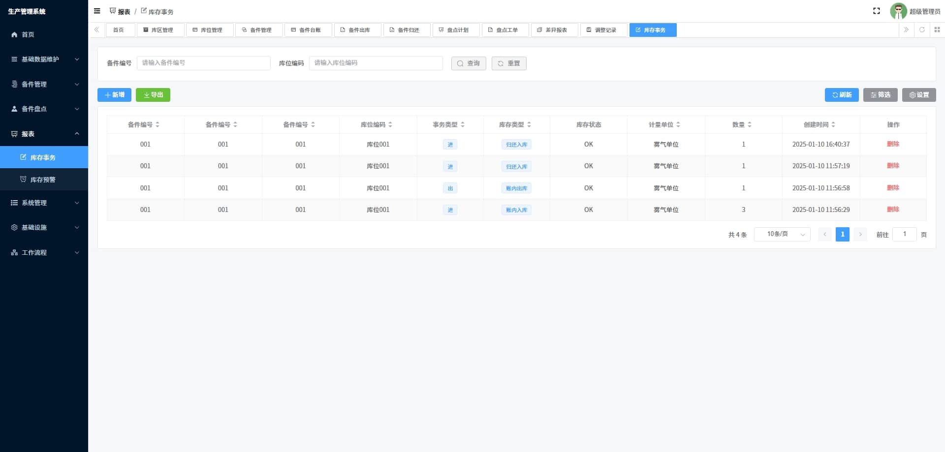945x452 pixels.
Task: Open the 10条/页 page size dropdown
Action: click(782, 234)
